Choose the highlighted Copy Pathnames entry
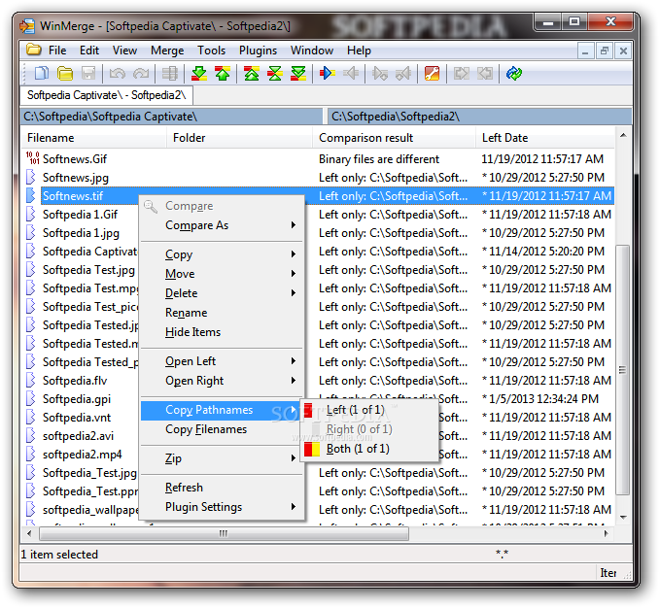Screen dimensions: 660x608 [x=222, y=410]
